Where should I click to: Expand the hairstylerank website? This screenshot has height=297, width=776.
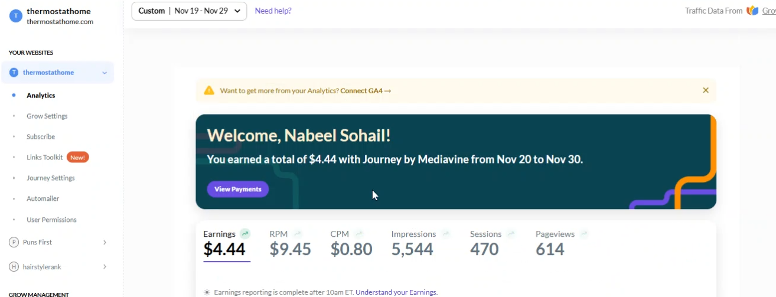point(105,267)
